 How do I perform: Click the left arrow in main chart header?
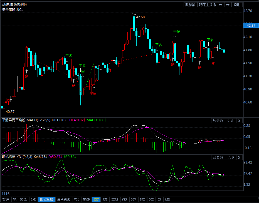220,5
